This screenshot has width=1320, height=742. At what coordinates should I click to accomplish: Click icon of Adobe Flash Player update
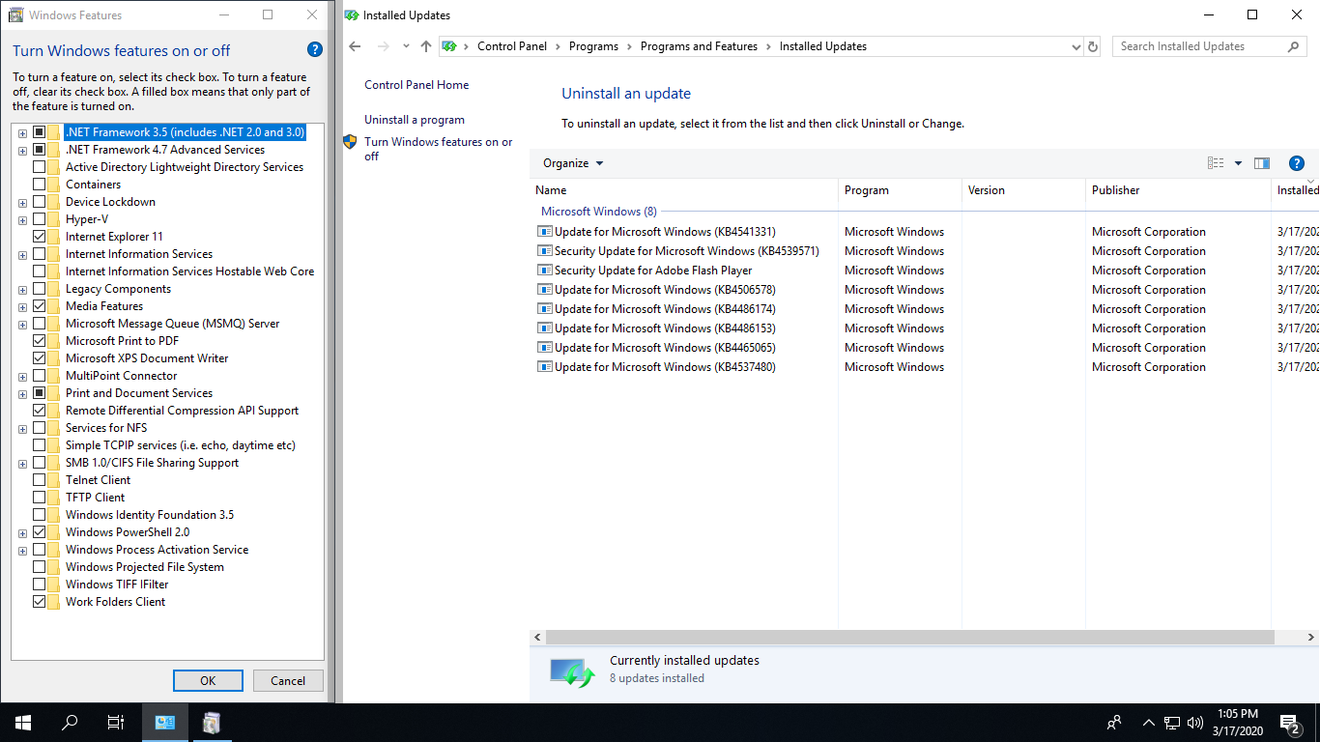(x=544, y=271)
